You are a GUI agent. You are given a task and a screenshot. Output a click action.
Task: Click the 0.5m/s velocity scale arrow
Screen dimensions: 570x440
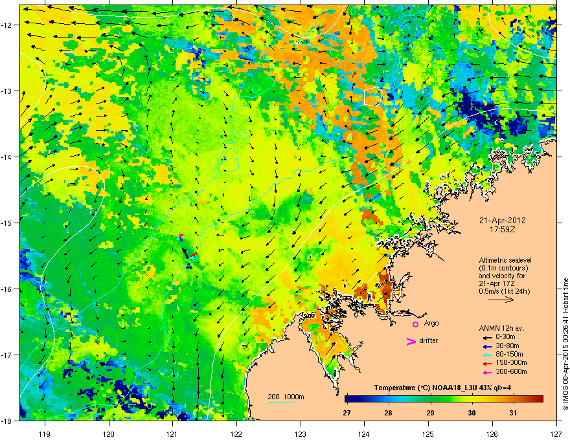tap(501, 300)
